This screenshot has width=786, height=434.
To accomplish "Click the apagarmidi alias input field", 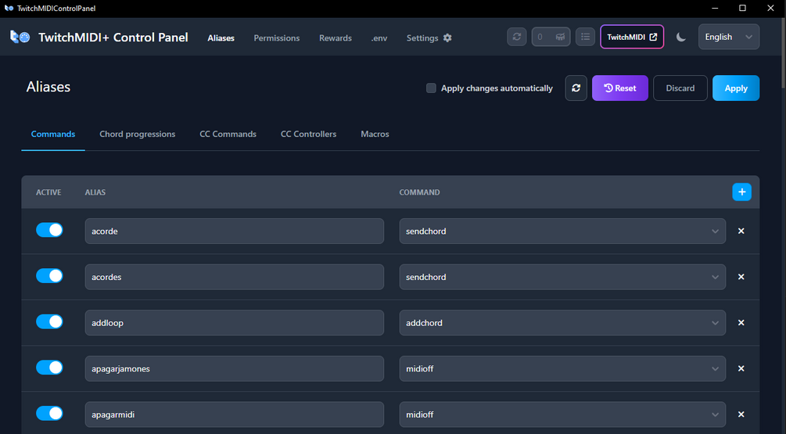I will tap(235, 414).
